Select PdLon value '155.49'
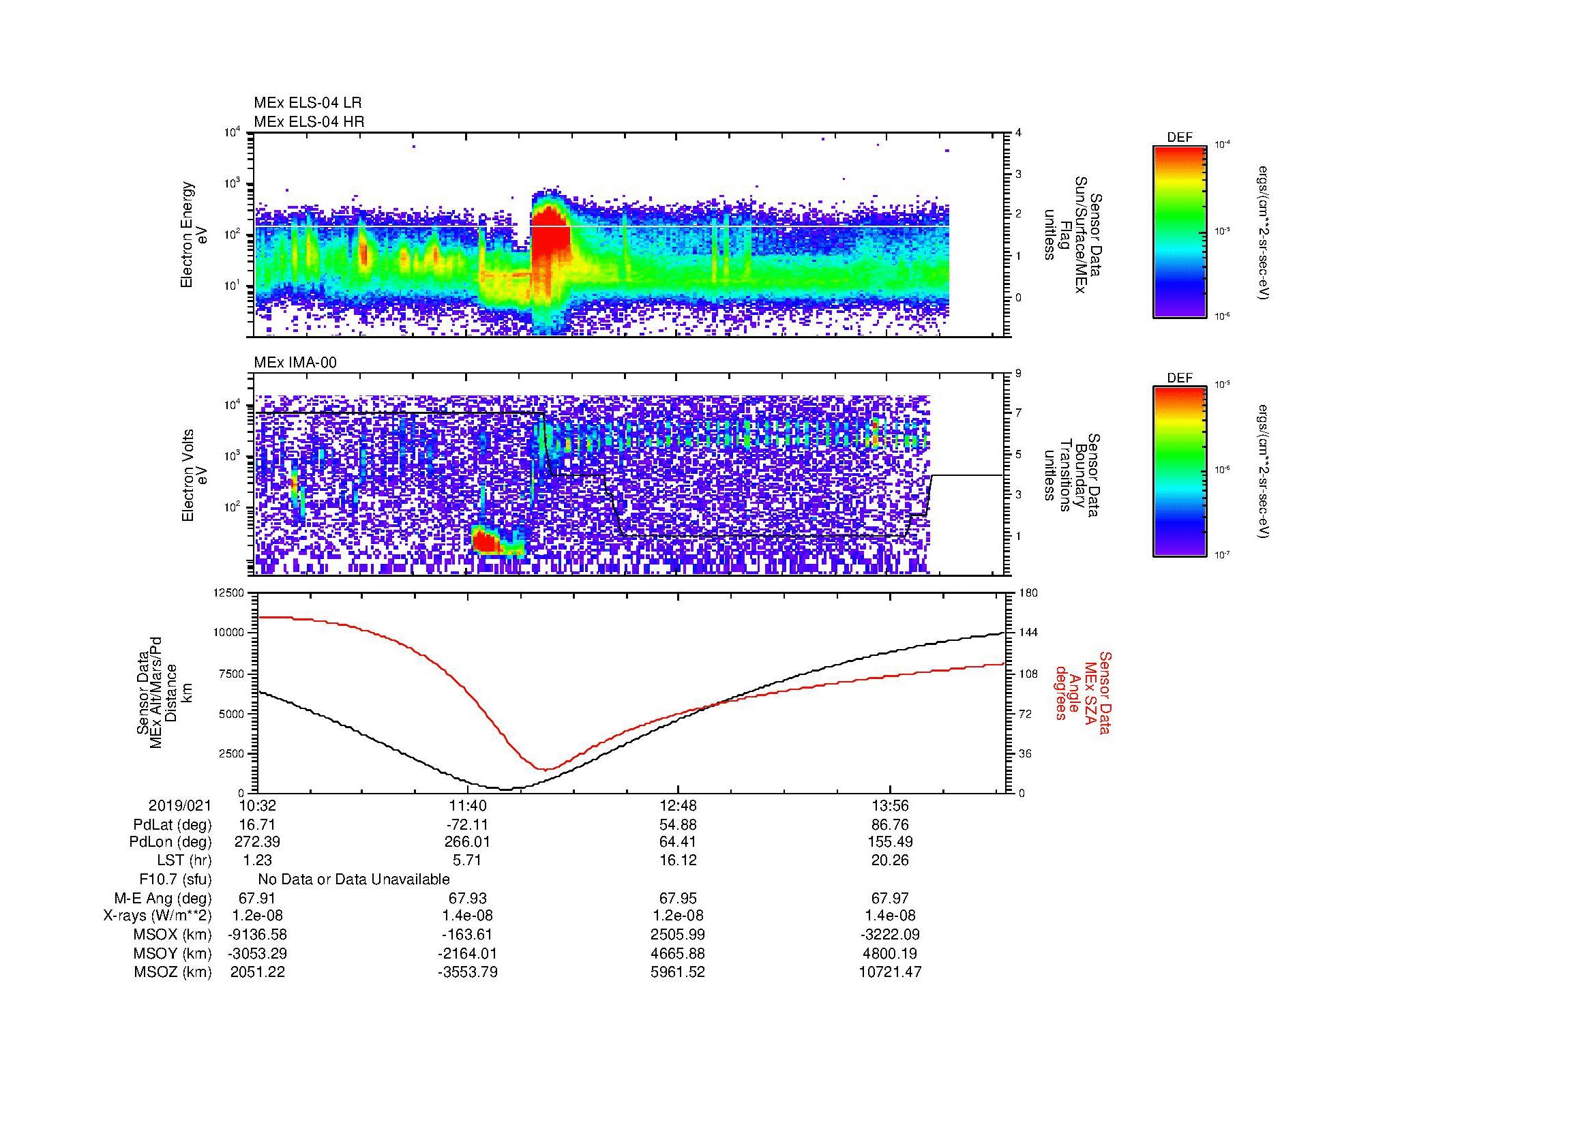The width and height of the screenshot is (1595, 1127). click(890, 842)
